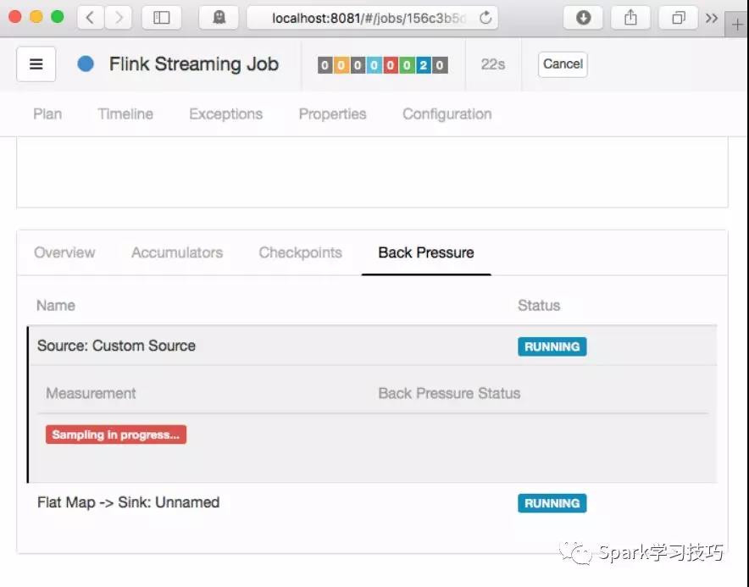Maximize the window with green button
This screenshot has height=587, width=749.
tap(58, 17)
